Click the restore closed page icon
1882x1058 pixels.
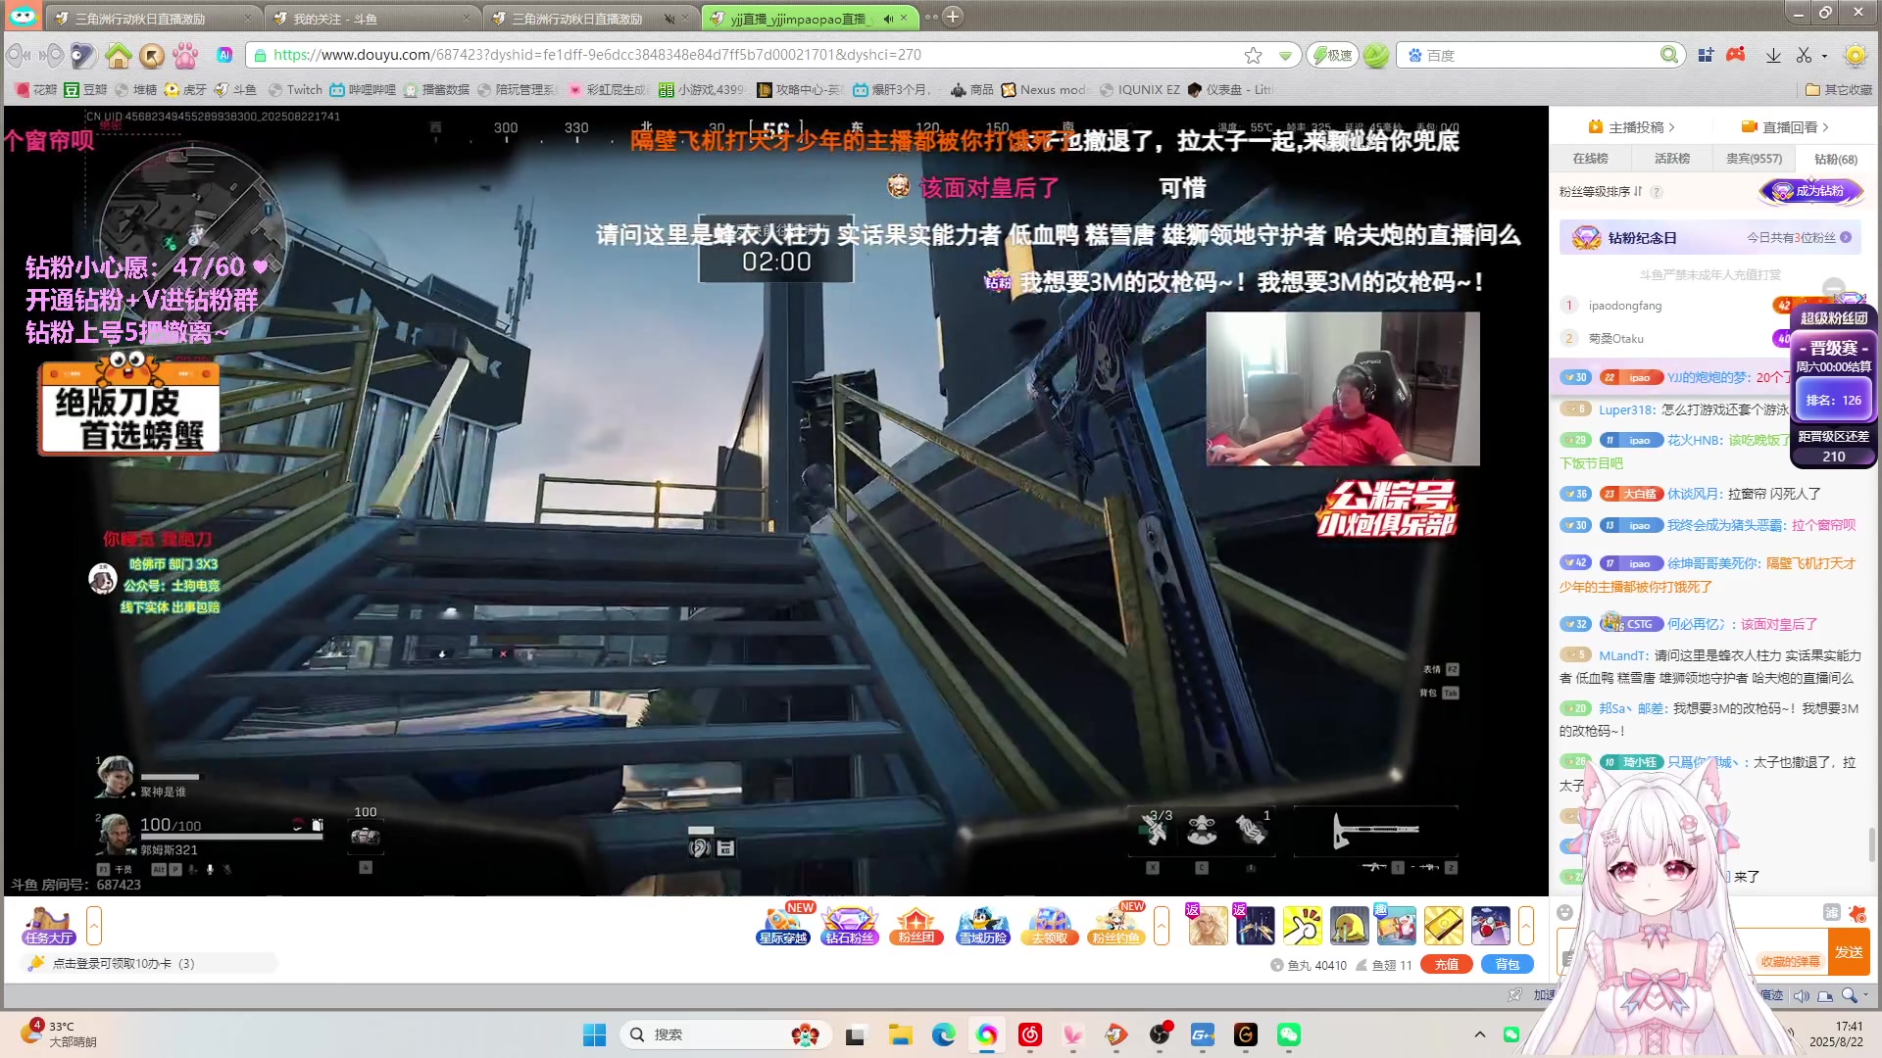(152, 55)
